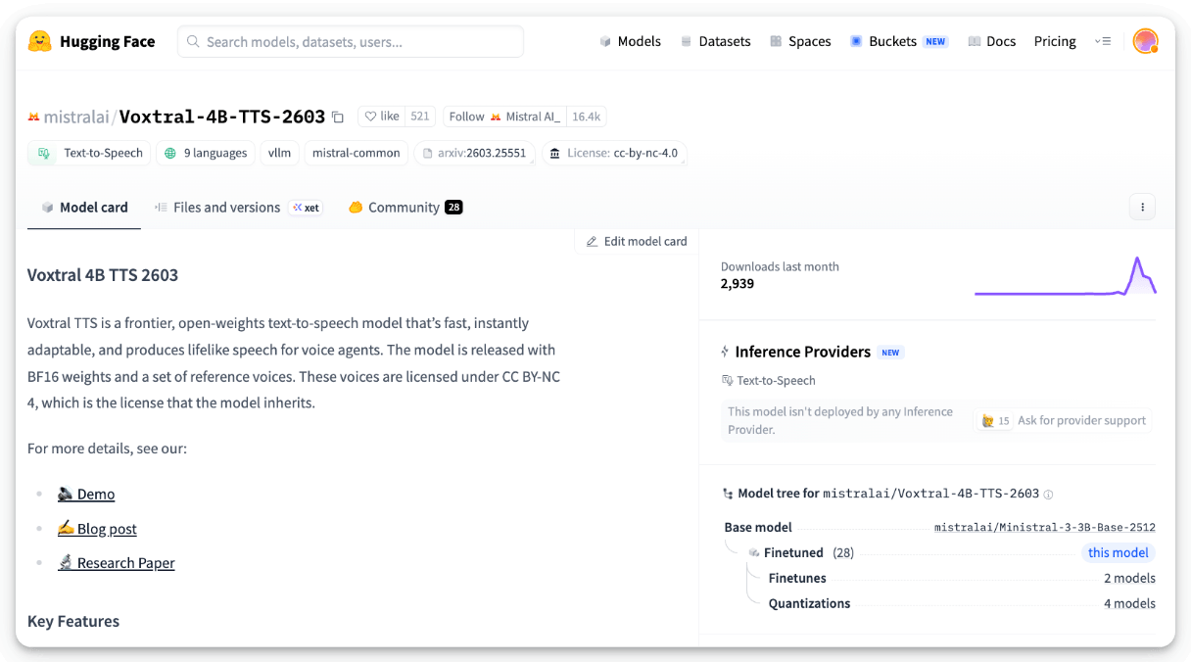Click the Buckets NEW badge
The height and width of the screenshot is (662, 1191).
tap(935, 42)
